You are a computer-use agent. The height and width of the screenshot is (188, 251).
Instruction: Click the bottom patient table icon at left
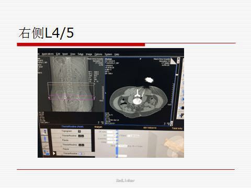coord(46,152)
